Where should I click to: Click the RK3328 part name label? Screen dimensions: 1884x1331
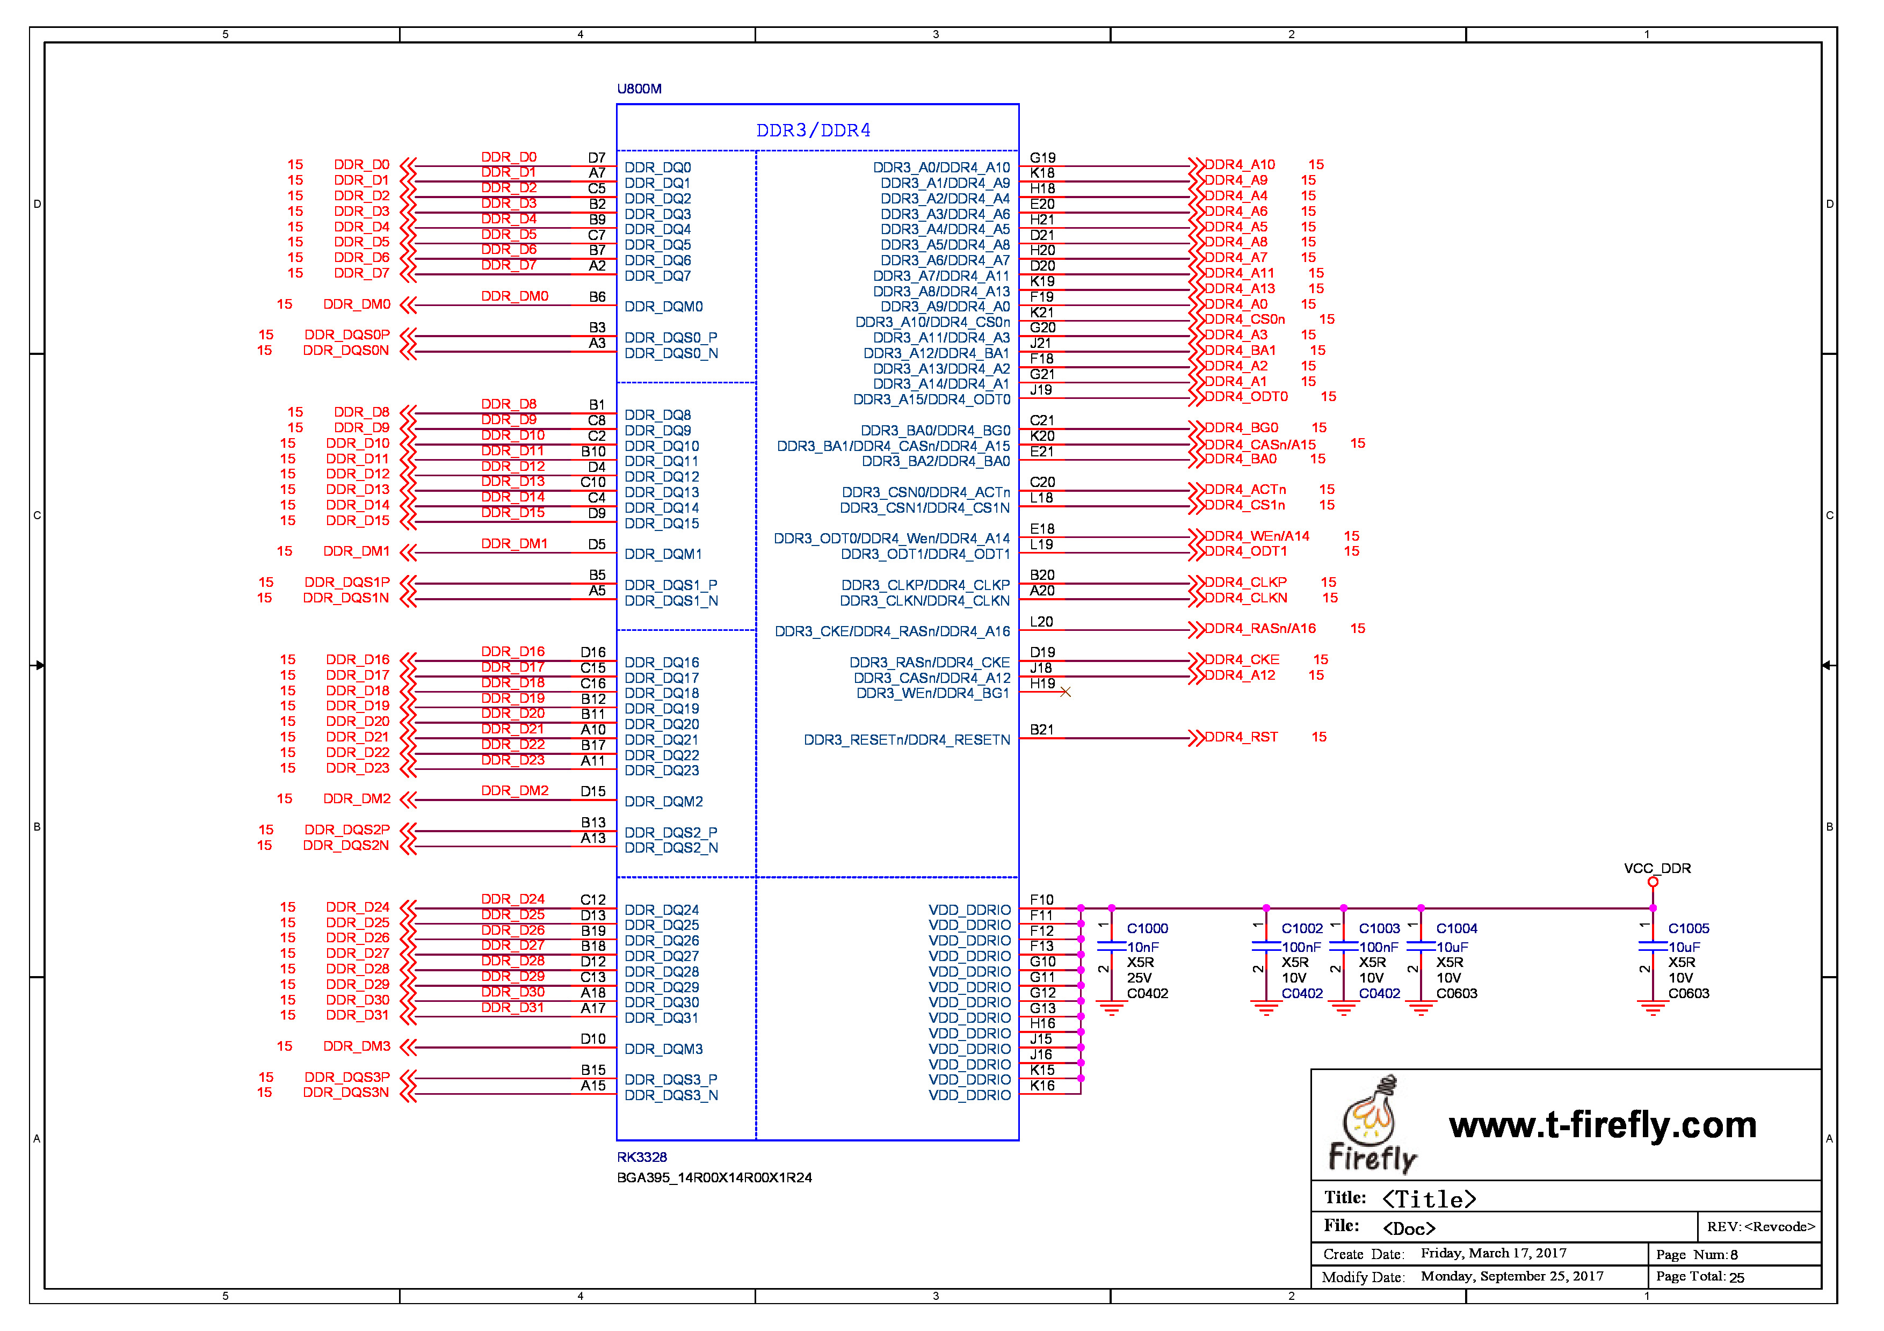coord(642,1157)
